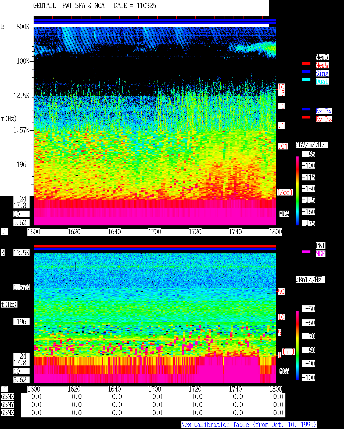Image resolution: width=344 pixels, height=429 pixels.
Task: Click the -90 color scale value
Action: tap(309, 364)
